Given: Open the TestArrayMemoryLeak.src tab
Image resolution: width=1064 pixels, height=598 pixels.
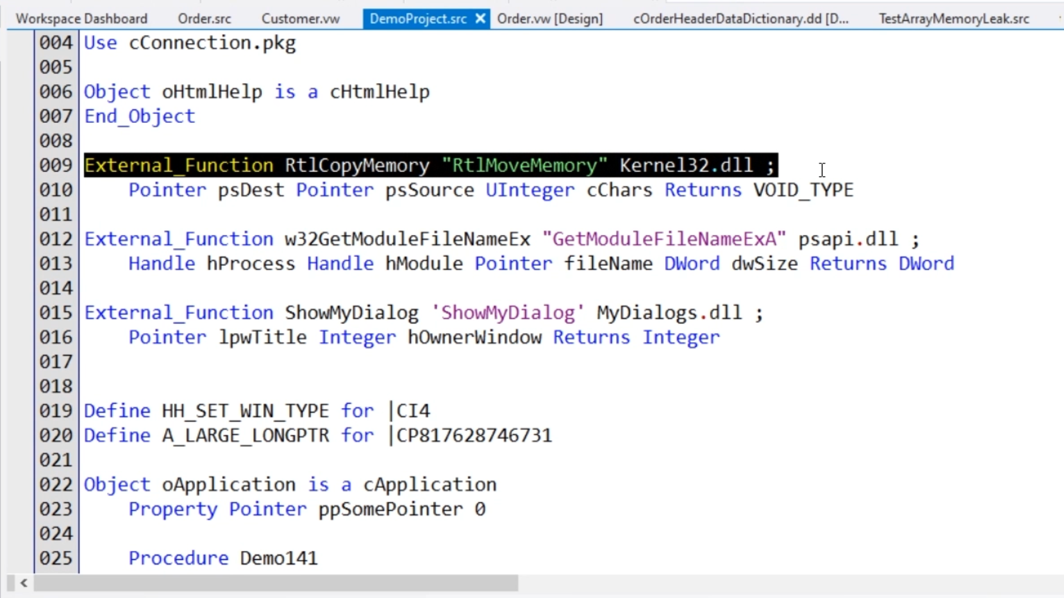Looking at the screenshot, I should 953,19.
